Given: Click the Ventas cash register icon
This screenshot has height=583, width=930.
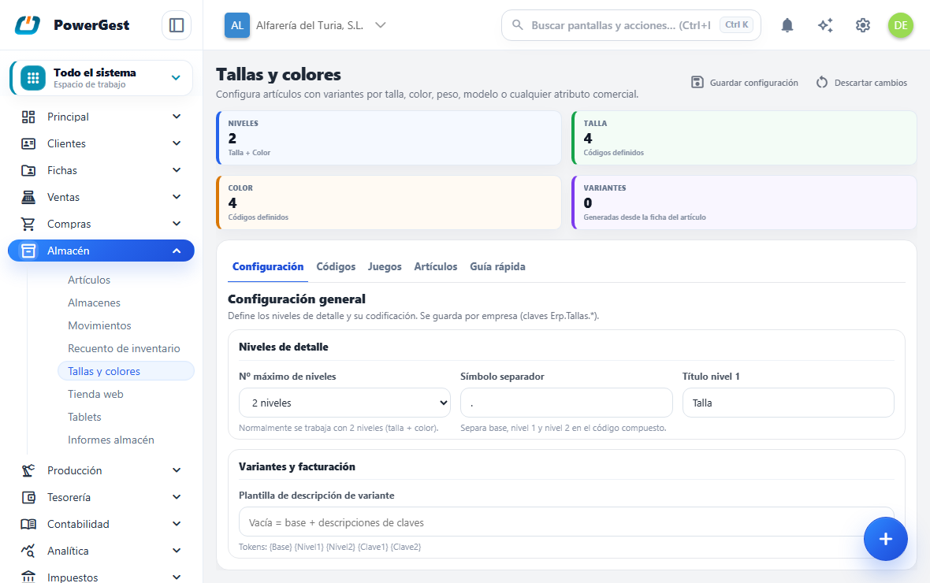Looking at the screenshot, I should pyautogui.click(x=28, y=197).
